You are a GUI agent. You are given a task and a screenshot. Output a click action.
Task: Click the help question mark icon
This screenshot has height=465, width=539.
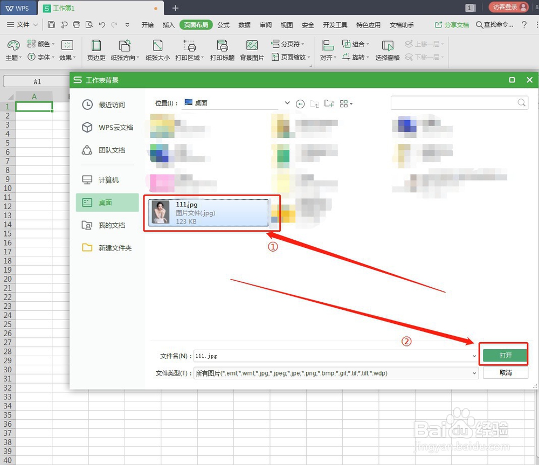click(524, 25)
